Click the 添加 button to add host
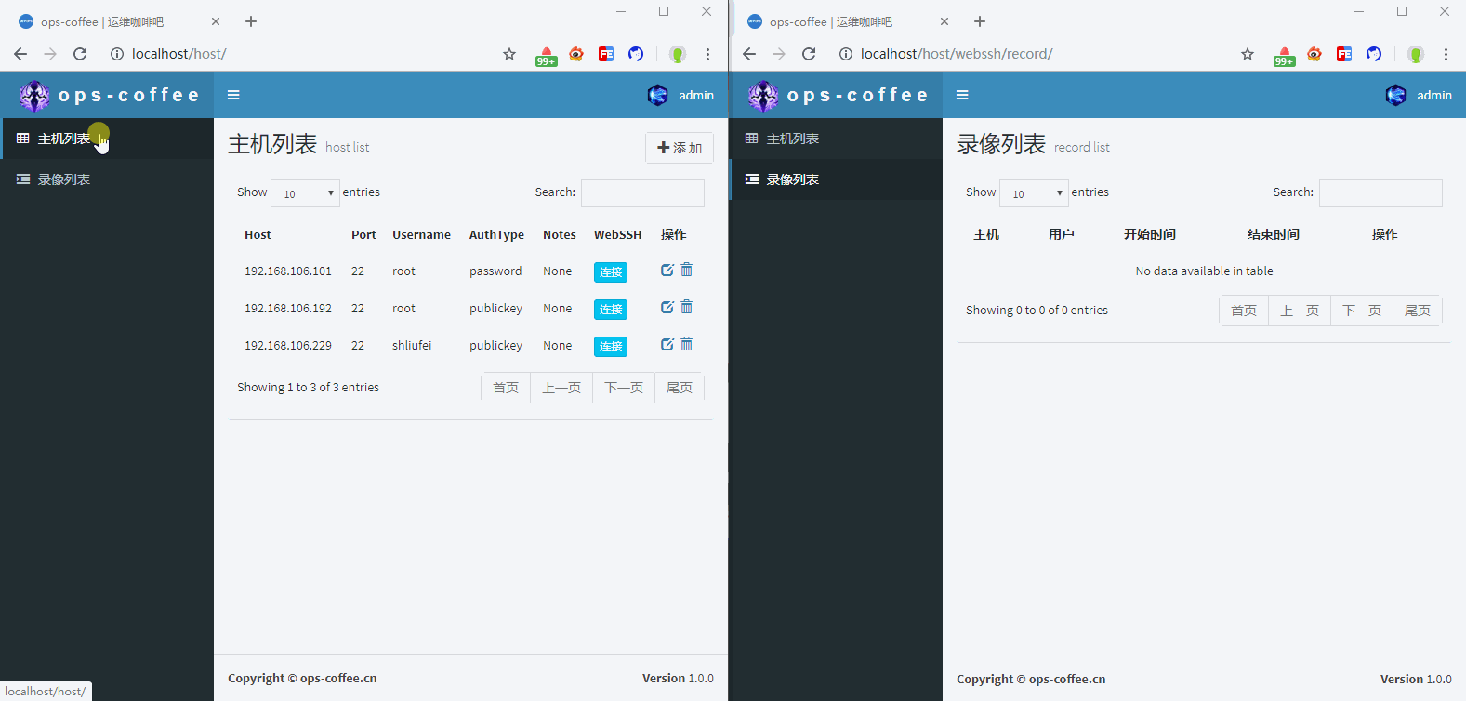 click(680, 148)
